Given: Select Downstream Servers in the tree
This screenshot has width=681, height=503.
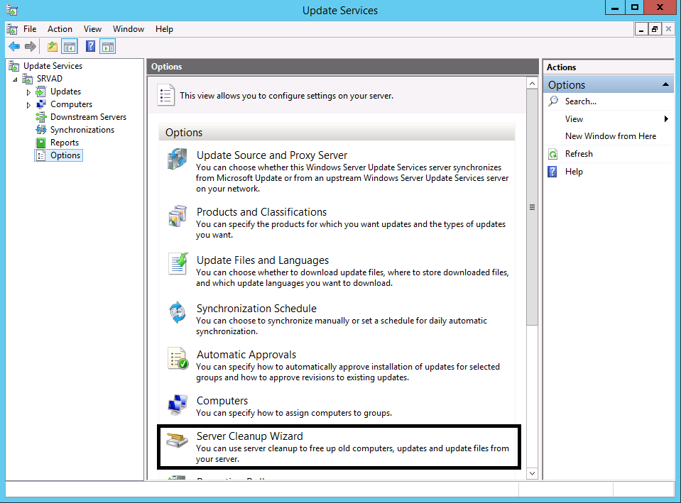Looking at the screenshot, I should (88, 117).
